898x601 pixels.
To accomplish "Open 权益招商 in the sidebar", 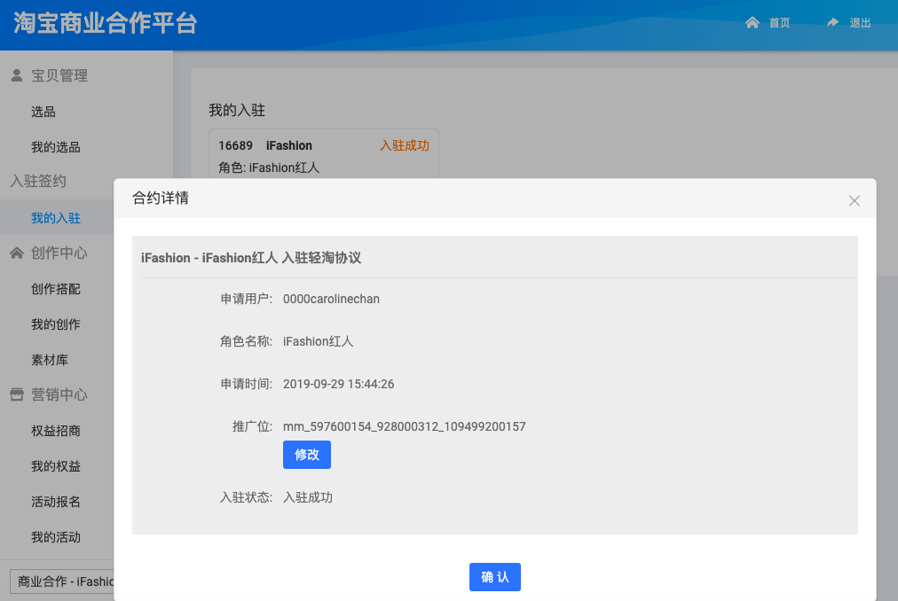I will 56,431.
